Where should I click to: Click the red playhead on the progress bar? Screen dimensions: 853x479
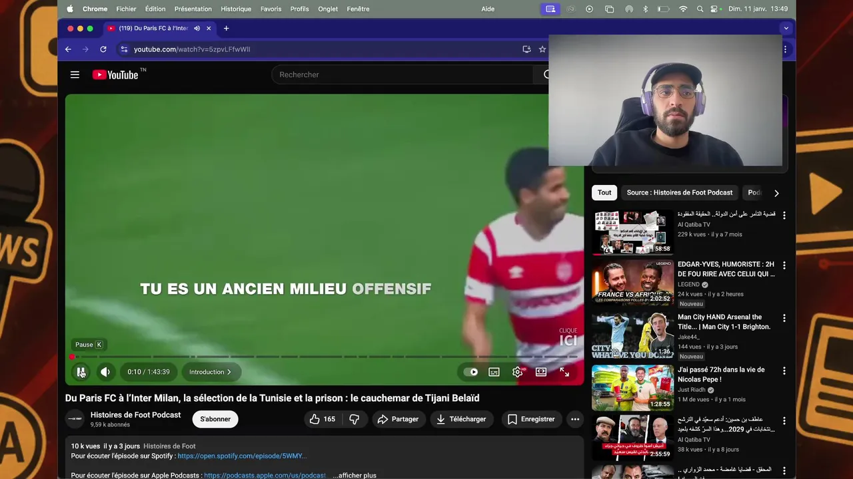[x=72, y=357]
